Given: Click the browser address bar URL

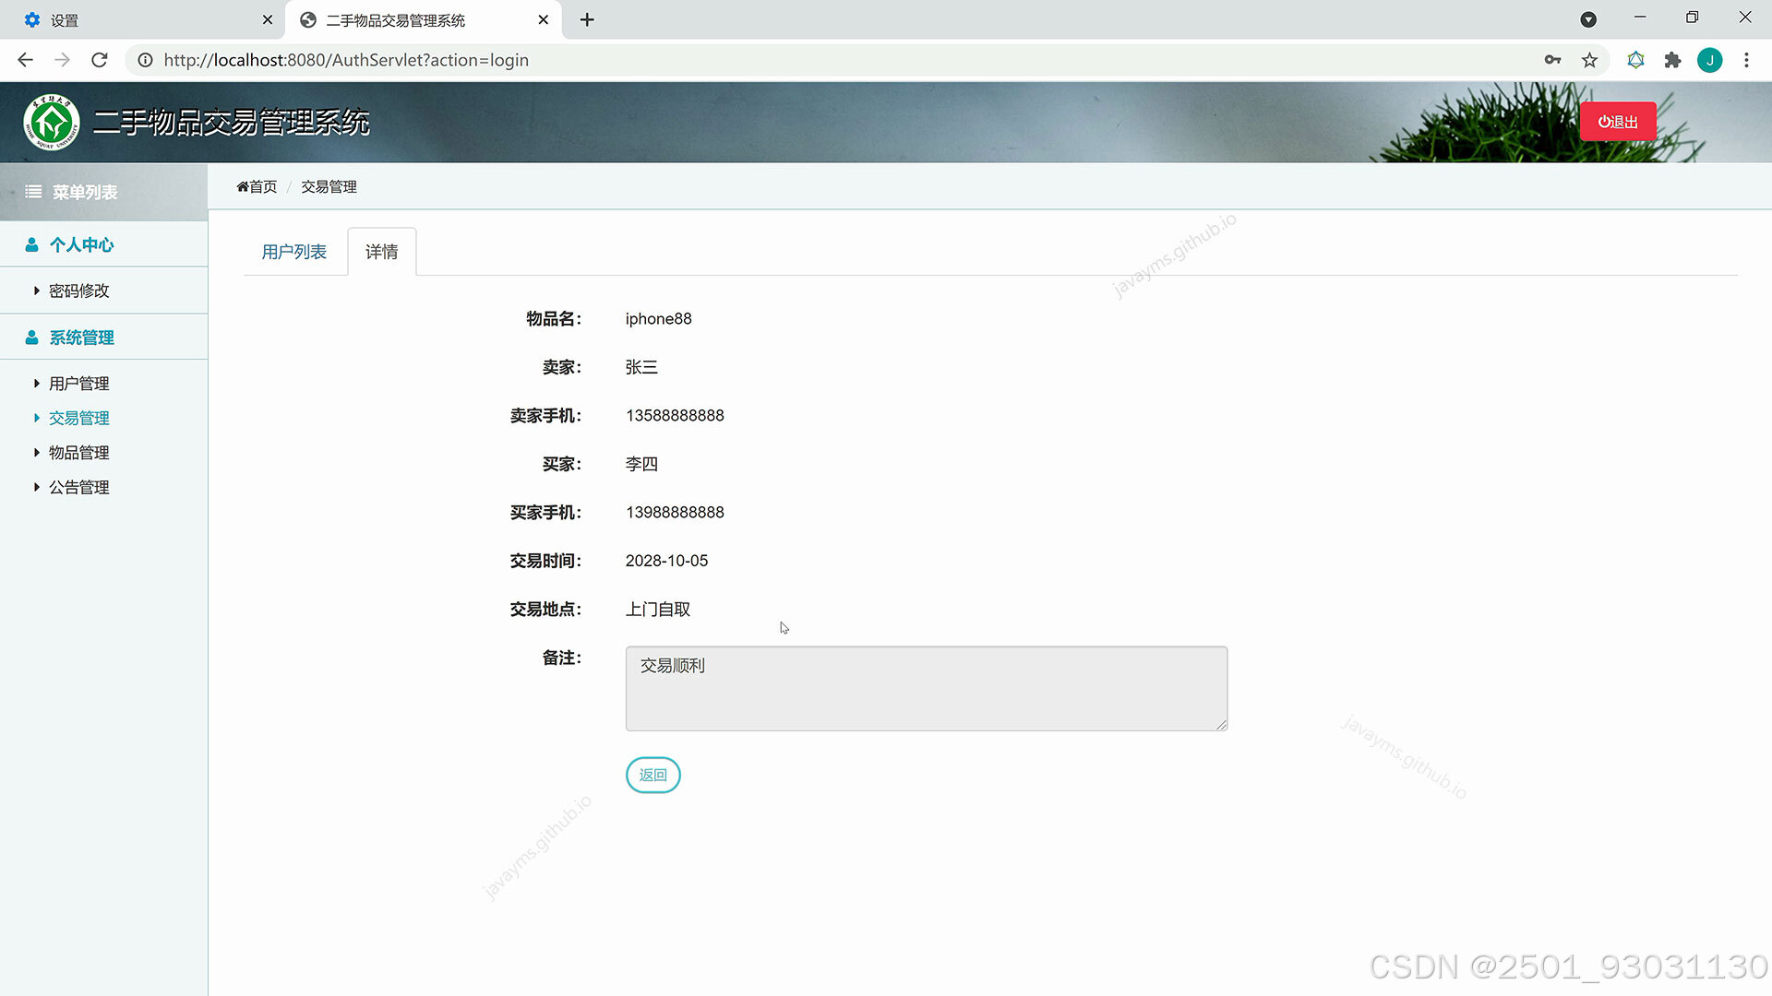Looking at the screenshot, I should [x=346, y=60].
